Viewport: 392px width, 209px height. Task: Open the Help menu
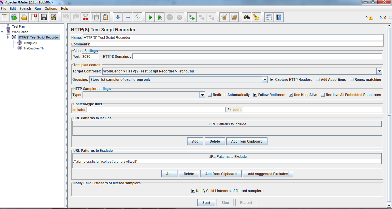tap(64, 9)
